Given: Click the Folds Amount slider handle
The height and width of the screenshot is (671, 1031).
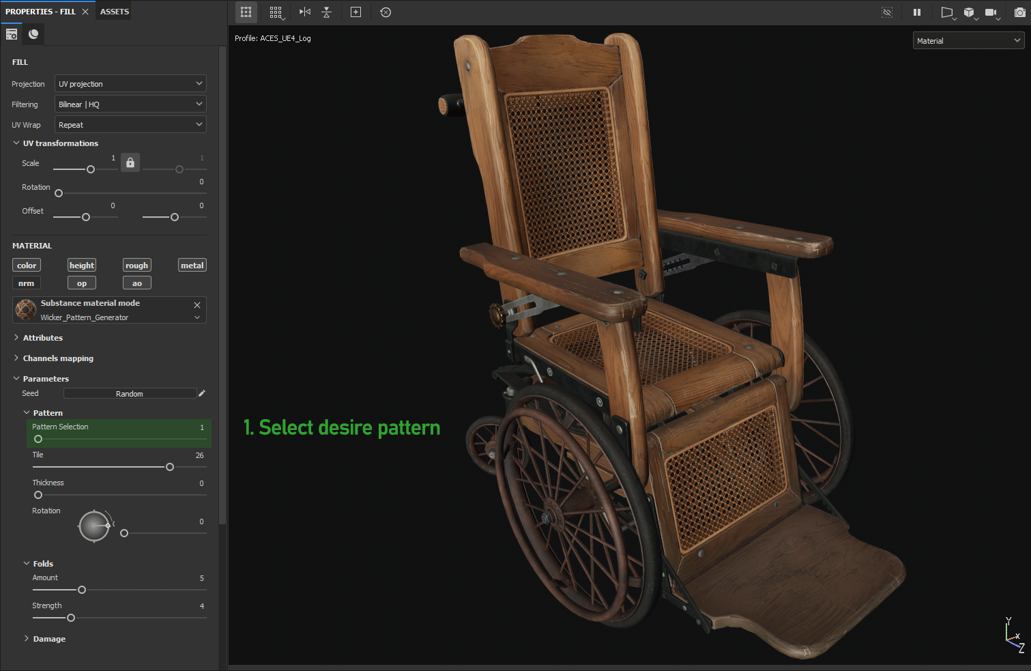Looking at the screenshot, I should (82, 590).
